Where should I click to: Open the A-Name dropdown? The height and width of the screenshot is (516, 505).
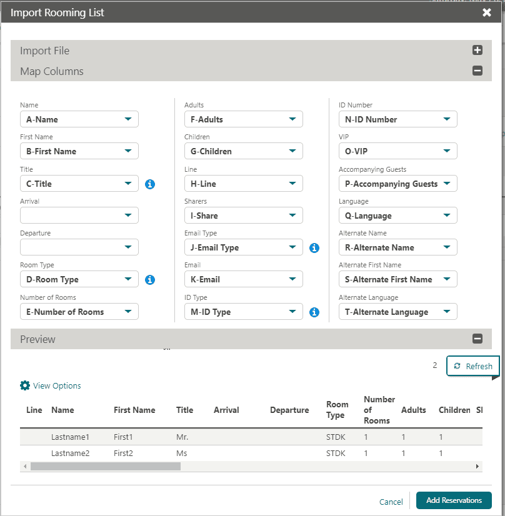coord(79,119)
